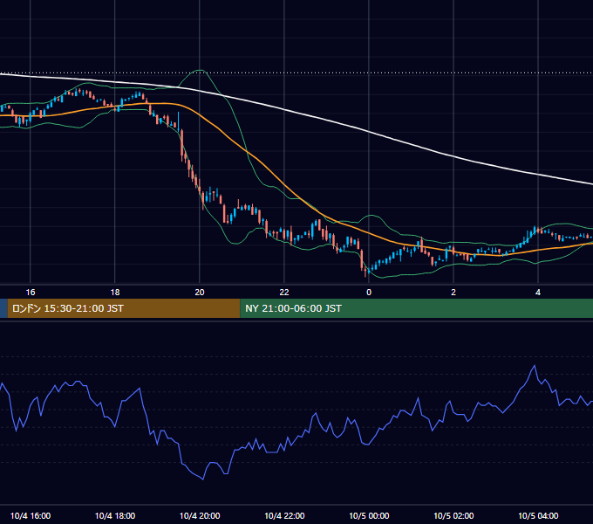Click the 10/4 16:00 date label

(31, 515)
